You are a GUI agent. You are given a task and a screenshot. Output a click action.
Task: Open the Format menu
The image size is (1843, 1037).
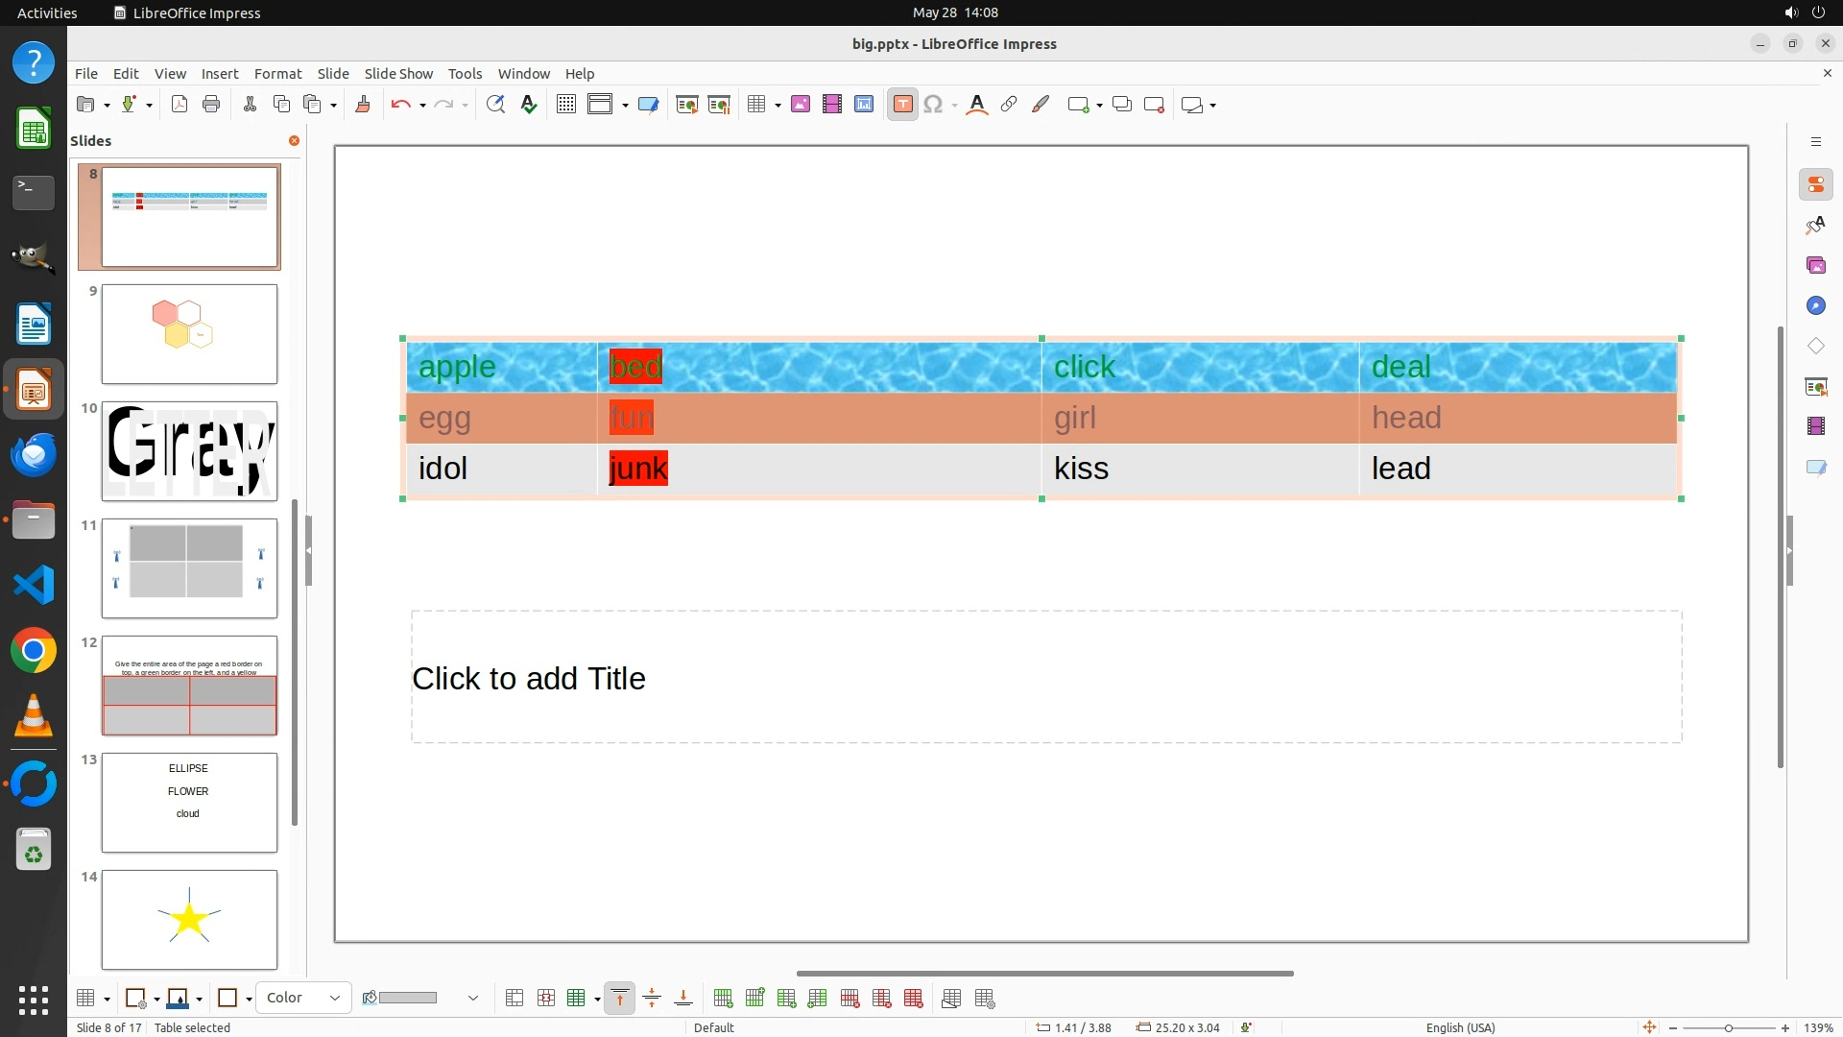pyautogui.click(x=277, y=74)
